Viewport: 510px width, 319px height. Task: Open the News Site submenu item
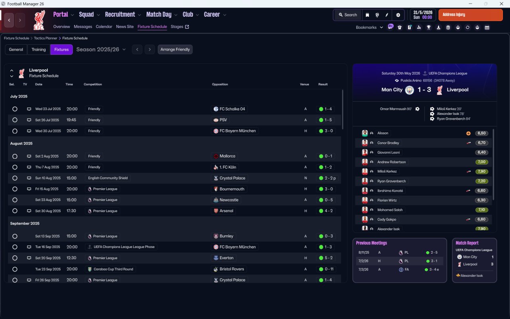(125, 27)
